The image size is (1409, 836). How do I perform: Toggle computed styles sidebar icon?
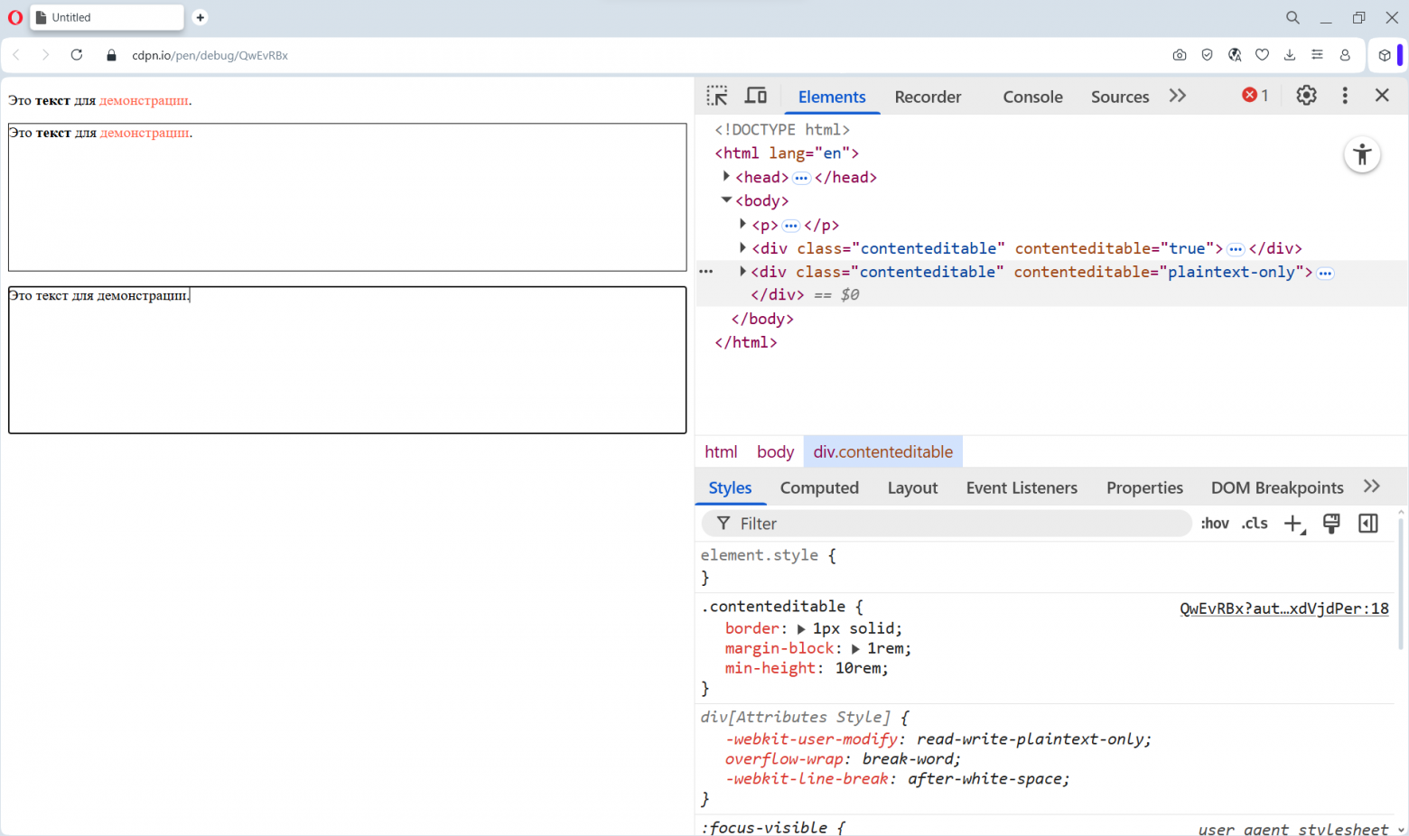coord(1368,524)
